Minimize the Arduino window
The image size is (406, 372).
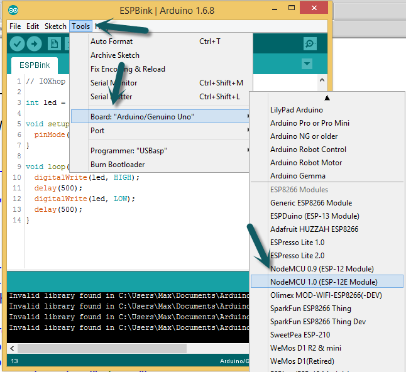coord(275,9)
